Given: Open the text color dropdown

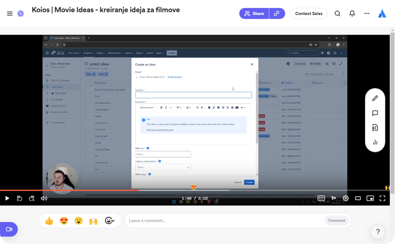Looking at the screenshot, I should (x=188, y=108).
